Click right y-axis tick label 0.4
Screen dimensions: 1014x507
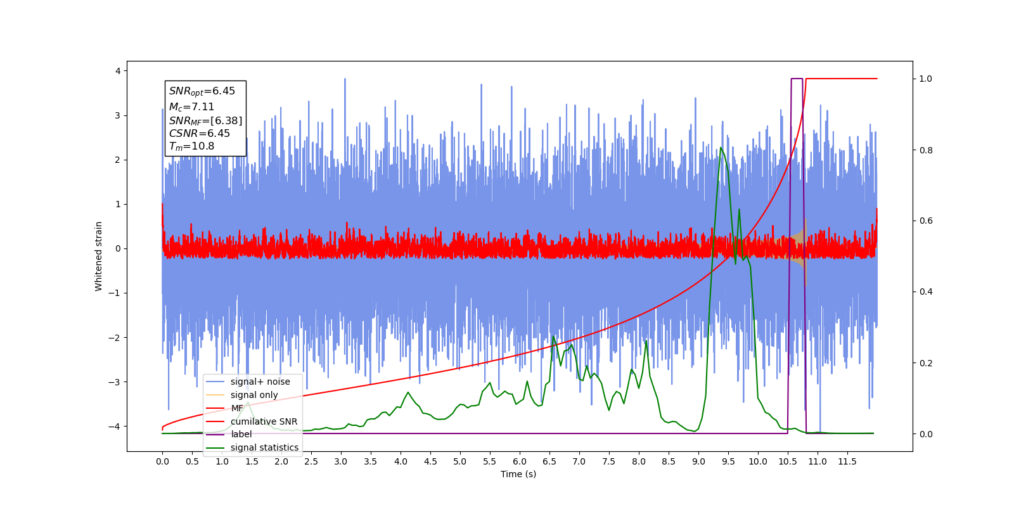[x=926, y=292]
